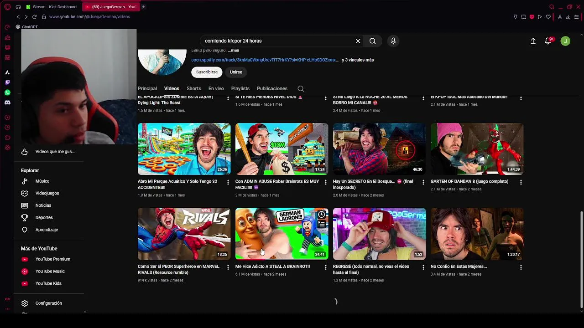
Task: Open Videojuegos in Explorar sidebar
Action: click(48, 193)
